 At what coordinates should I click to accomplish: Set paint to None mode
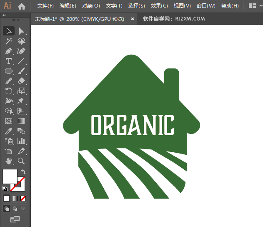23,198
